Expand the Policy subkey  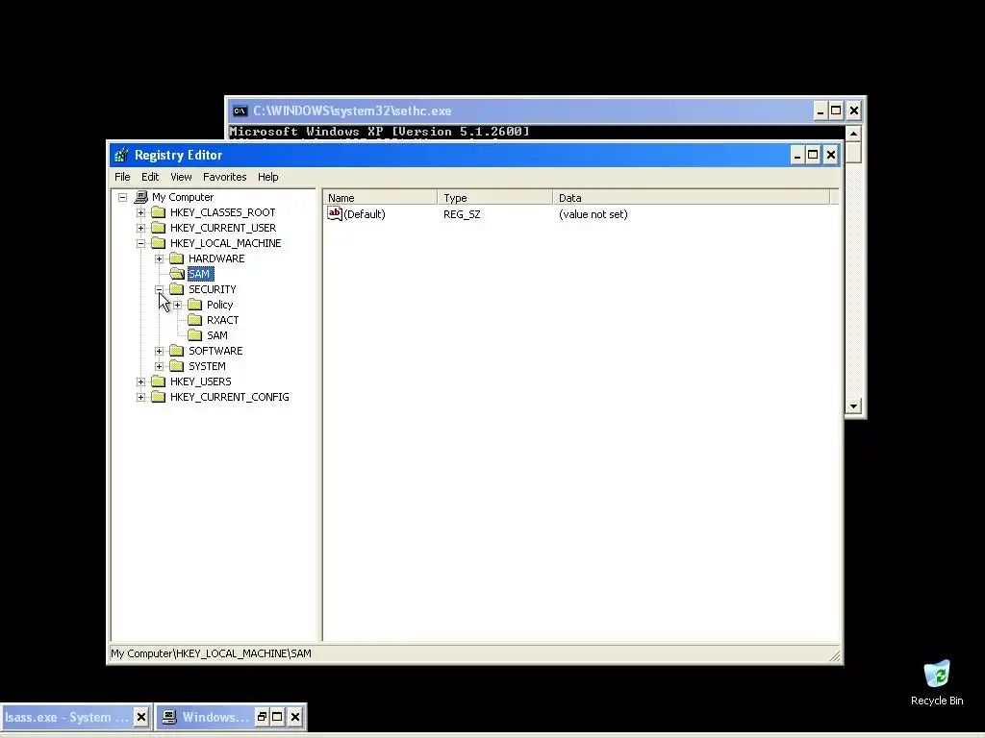click(178, 305)
